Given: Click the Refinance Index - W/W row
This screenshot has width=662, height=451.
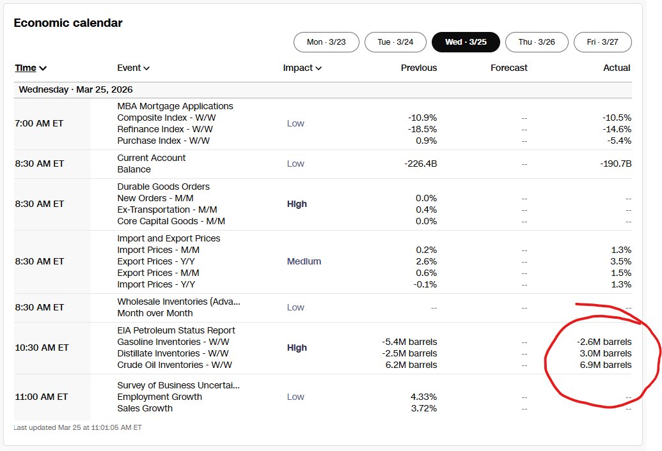Looking at the screenshot, I should coord(164,129).
